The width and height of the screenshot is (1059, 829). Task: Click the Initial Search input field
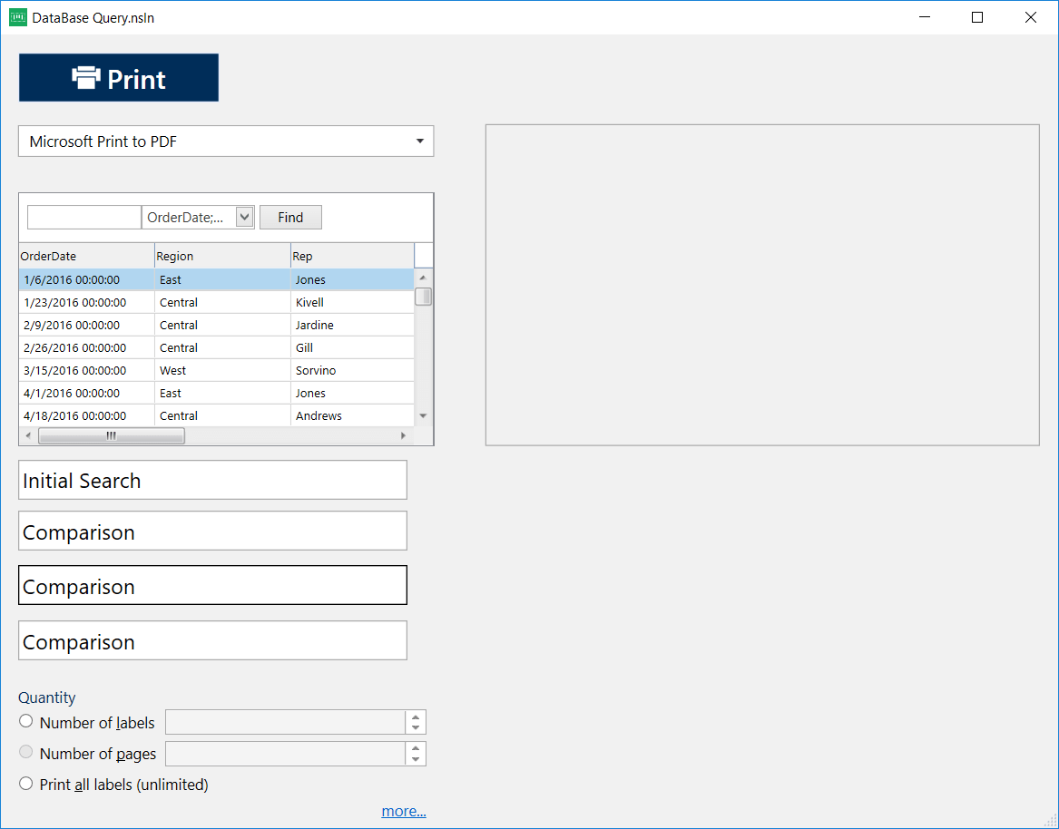click(x=212, y=480)
